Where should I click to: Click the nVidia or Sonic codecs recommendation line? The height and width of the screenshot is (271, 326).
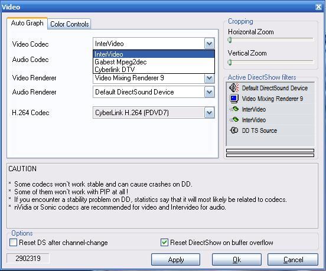[120, 207]
